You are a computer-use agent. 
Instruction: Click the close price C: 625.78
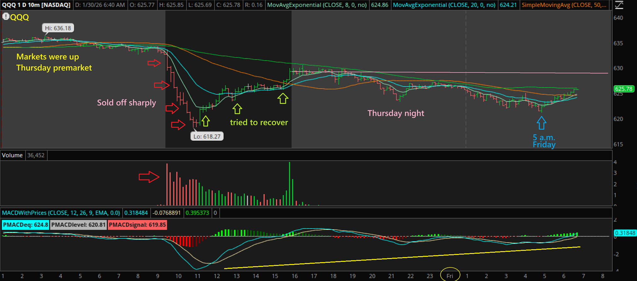click(x=229, y=5)
